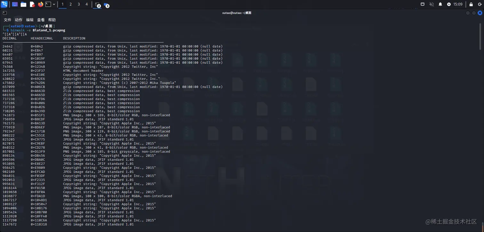Open the 编辑 menu
The height and width of the screenshot is (232, 484).
coord(30,20)
